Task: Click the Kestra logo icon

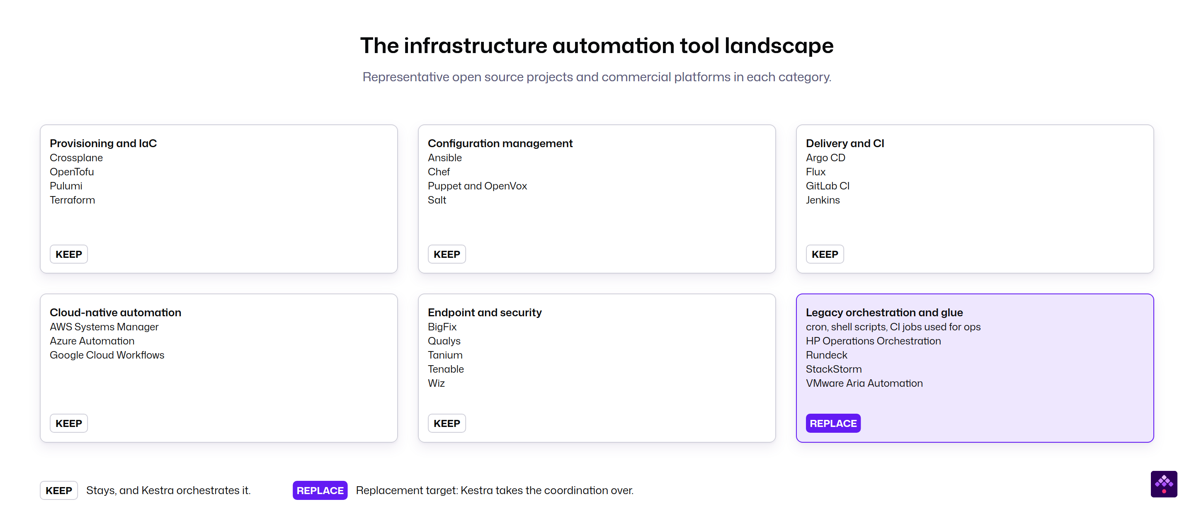Action: [1163, 484]
